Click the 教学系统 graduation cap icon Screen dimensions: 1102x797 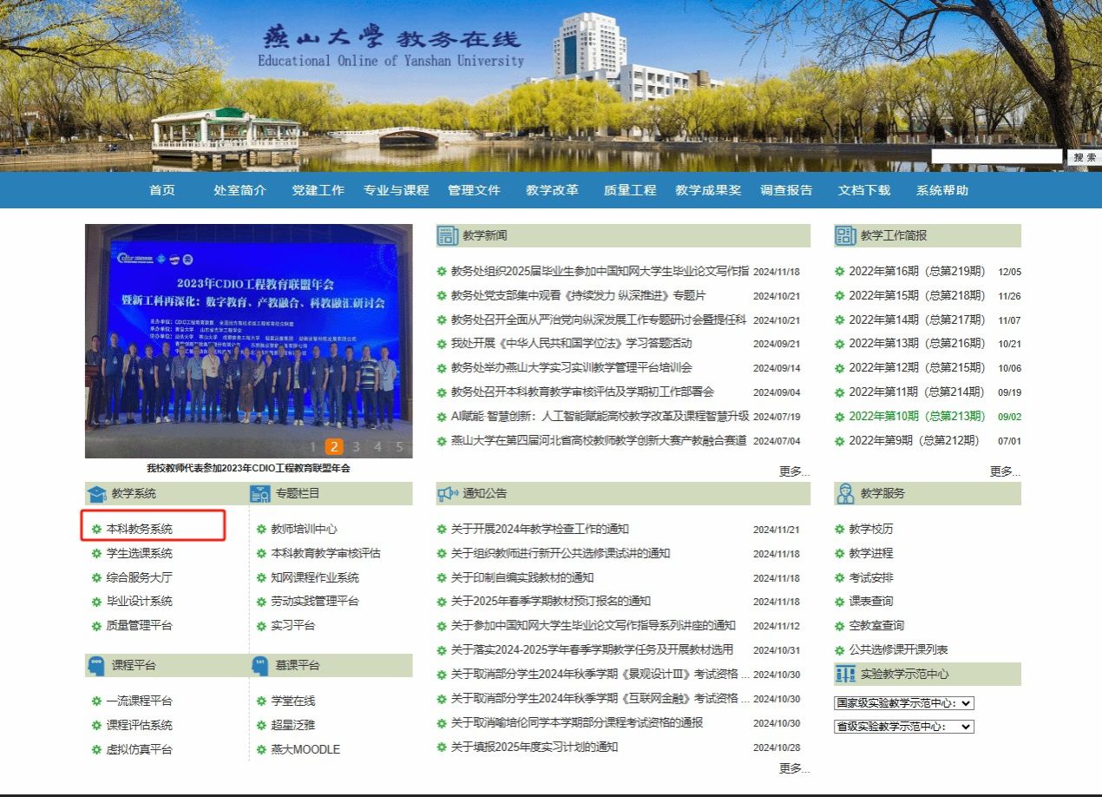96,494
